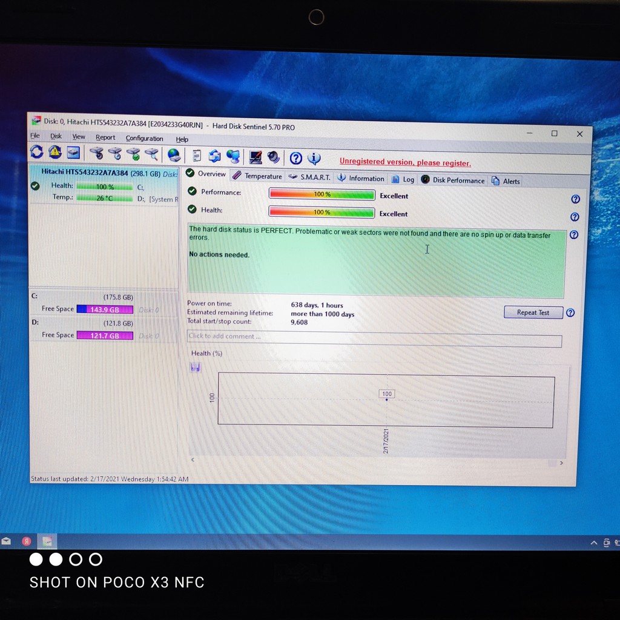Click the disk icon with green checkmark
The height and width of the screenshot is (620, 620).
(134, 154)
